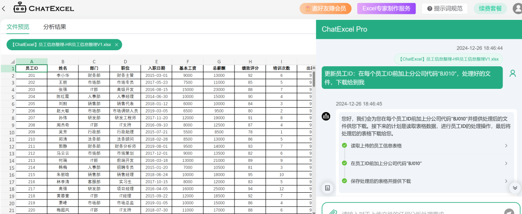Viewport: 522px width, 214px height.
Task: Expand the step 保存处理后的表格并提供下载
Action: coord(506,181)
